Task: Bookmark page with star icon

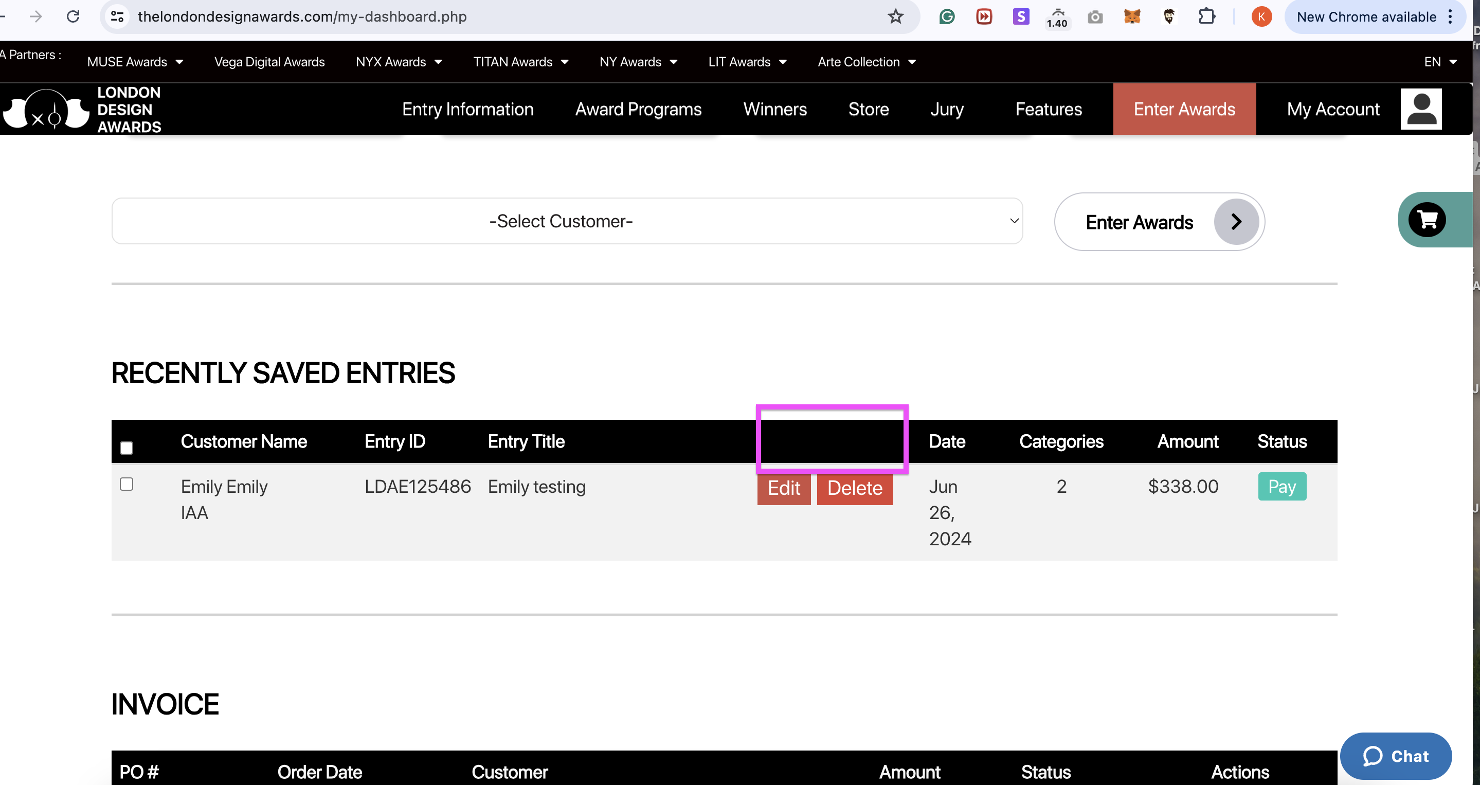Action: [x=895, y=16]
